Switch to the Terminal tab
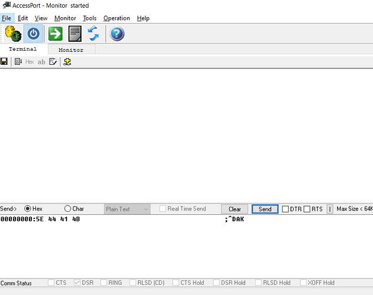 point(23,49)
